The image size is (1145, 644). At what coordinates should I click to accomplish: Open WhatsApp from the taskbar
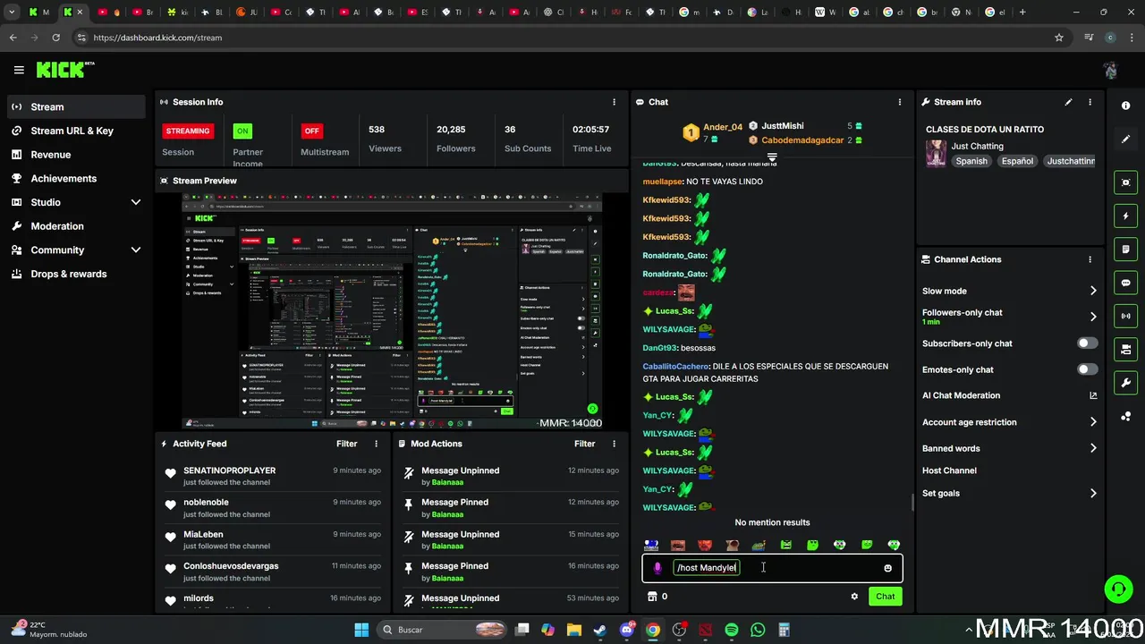pyautogui.click(x=758, y=630)
